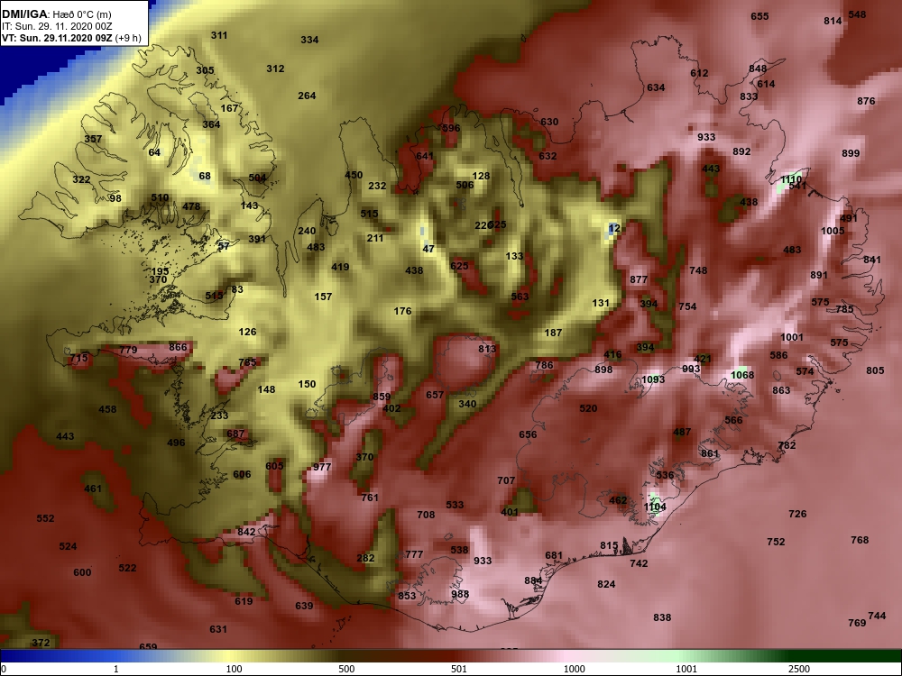Image resolution: width=902 pixels, height=676 pixels.
Task: Click the map value 715
Action: click(78, 358)
